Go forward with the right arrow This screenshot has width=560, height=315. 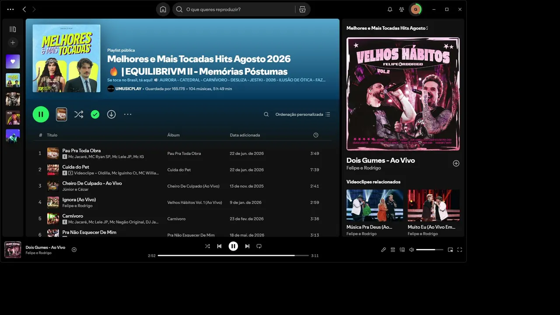coord(34,9)
